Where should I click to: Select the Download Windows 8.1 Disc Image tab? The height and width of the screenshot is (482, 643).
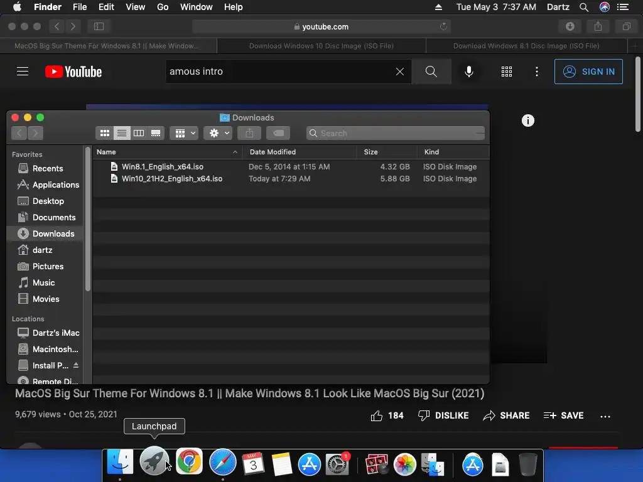(527, 46)
